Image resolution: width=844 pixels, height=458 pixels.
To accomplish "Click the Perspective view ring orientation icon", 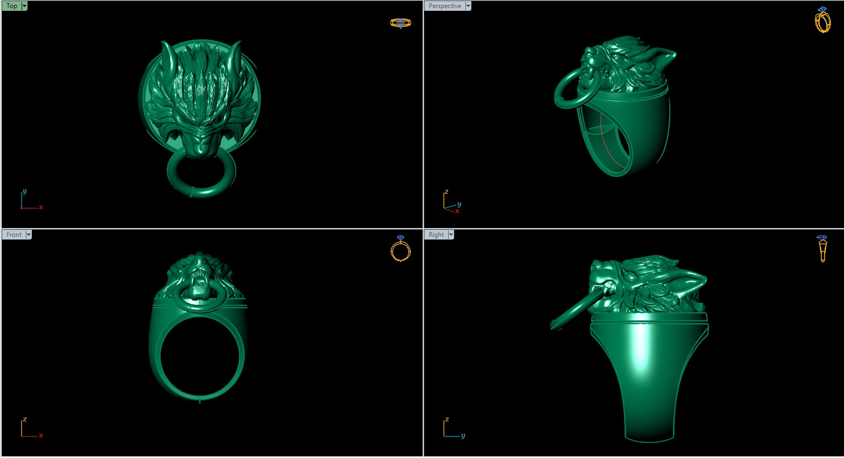I will (822, 20).
